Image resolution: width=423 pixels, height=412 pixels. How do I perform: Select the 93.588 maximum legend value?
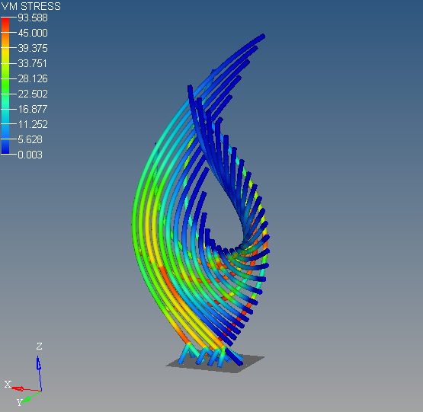pos(33,18)
